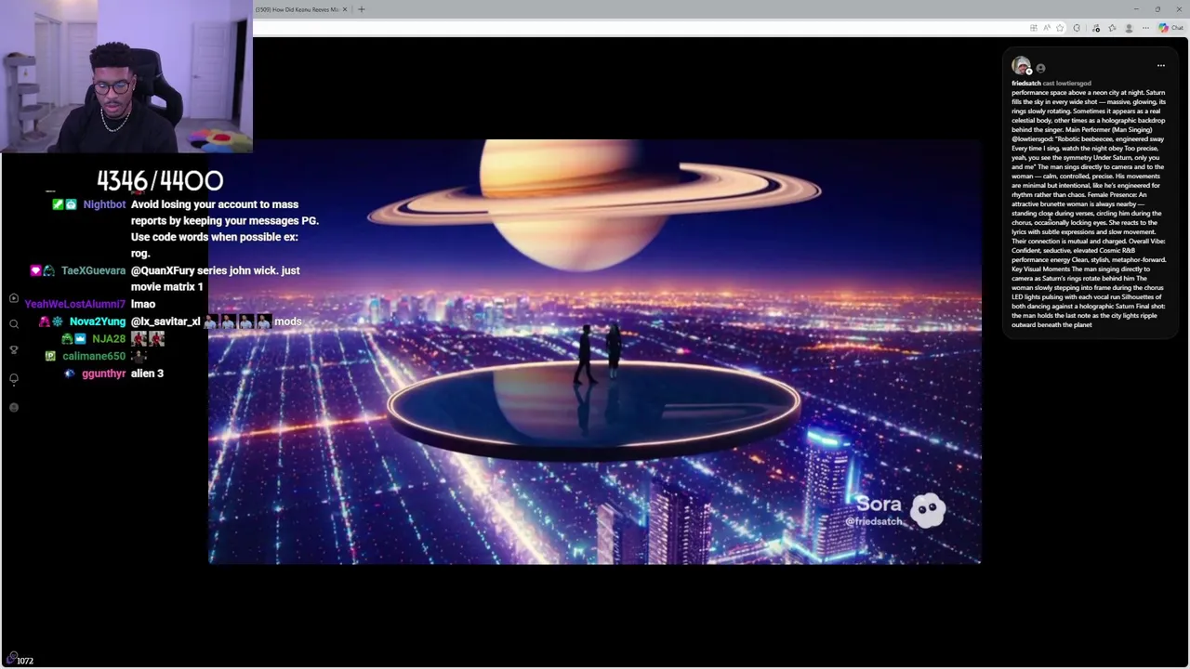1190x669 pixels.
Task: Open the three-dot menu on the post card
Action: point(1160,66)
